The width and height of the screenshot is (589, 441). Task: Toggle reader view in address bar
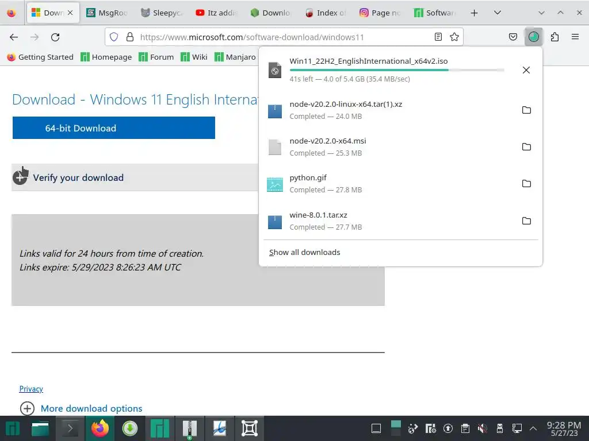pyautogui.click(x=438, y=37)
